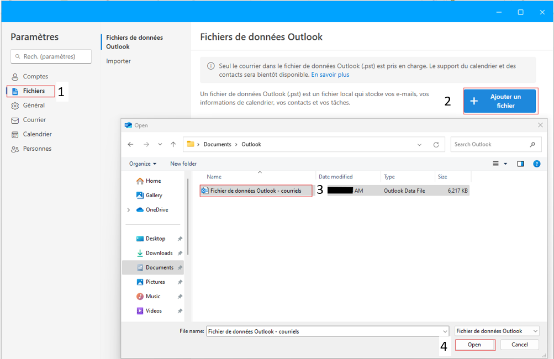Click the Open button
The width and height of the screenshot is (554, 359).
[475, 345]
